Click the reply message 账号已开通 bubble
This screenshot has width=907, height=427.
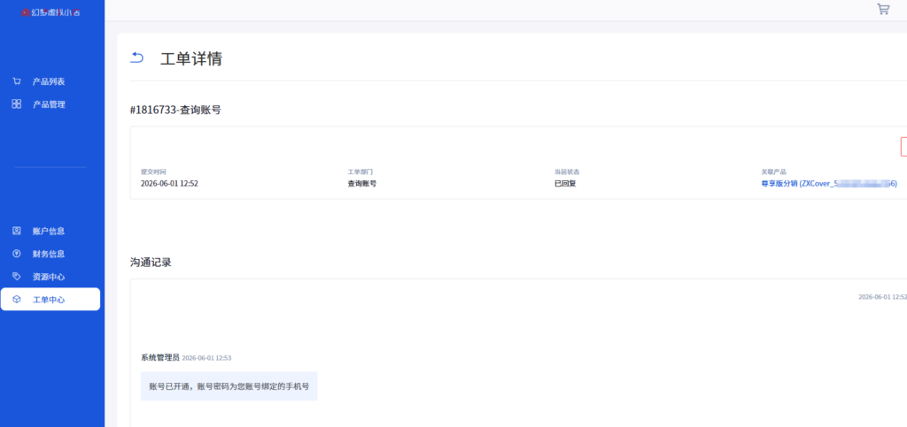(229, 386)
